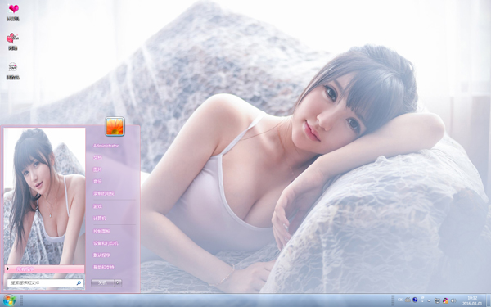Open 帮助和支持 from the Start menu
Screen dimensions: 491x307
click(x=104, y=267)
